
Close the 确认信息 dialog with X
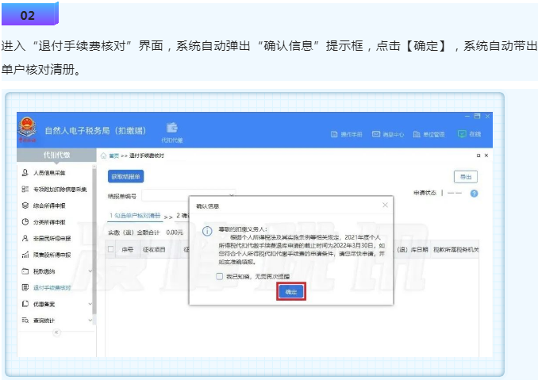(x=385, y=205)
